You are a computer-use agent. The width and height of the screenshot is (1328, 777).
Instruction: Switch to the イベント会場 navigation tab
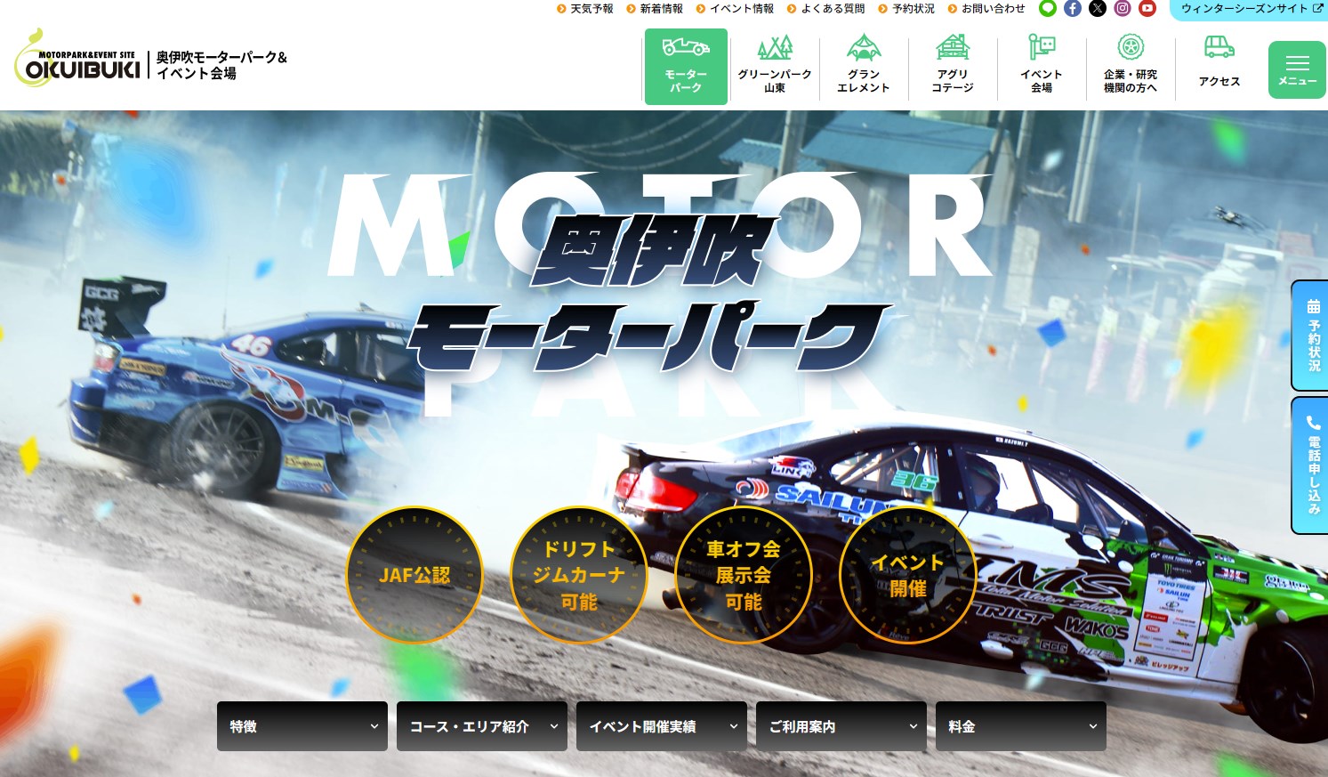pyautogui.click(x=1042, y=67)
